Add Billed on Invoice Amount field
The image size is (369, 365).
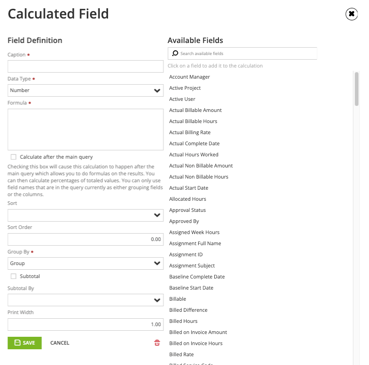(198, 332)
